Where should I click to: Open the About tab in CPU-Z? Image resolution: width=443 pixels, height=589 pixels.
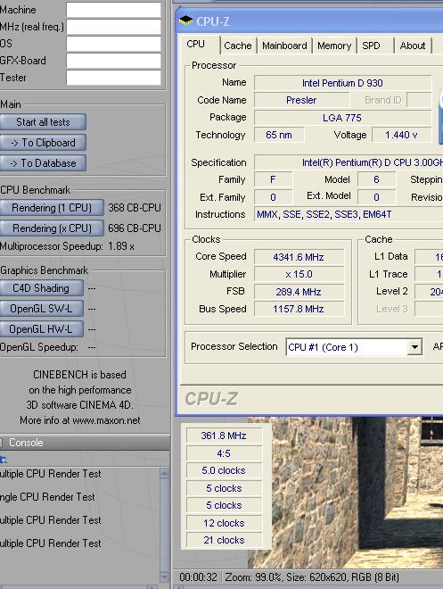(x=412, y=46)
